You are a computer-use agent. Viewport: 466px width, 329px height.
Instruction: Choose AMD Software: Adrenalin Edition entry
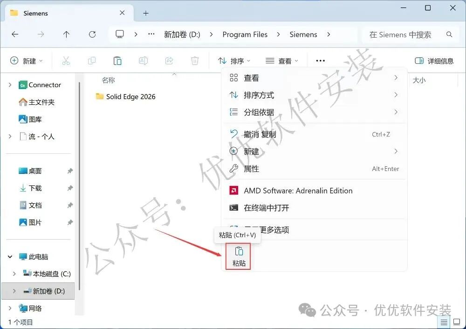(314, 191)
